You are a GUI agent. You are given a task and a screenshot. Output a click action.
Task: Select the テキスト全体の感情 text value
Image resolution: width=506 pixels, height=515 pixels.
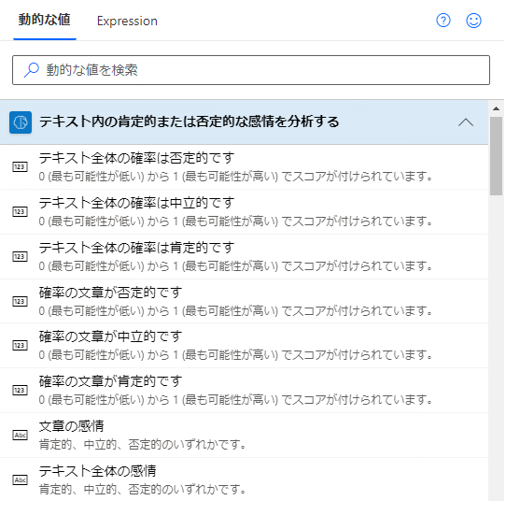point(245,479)
